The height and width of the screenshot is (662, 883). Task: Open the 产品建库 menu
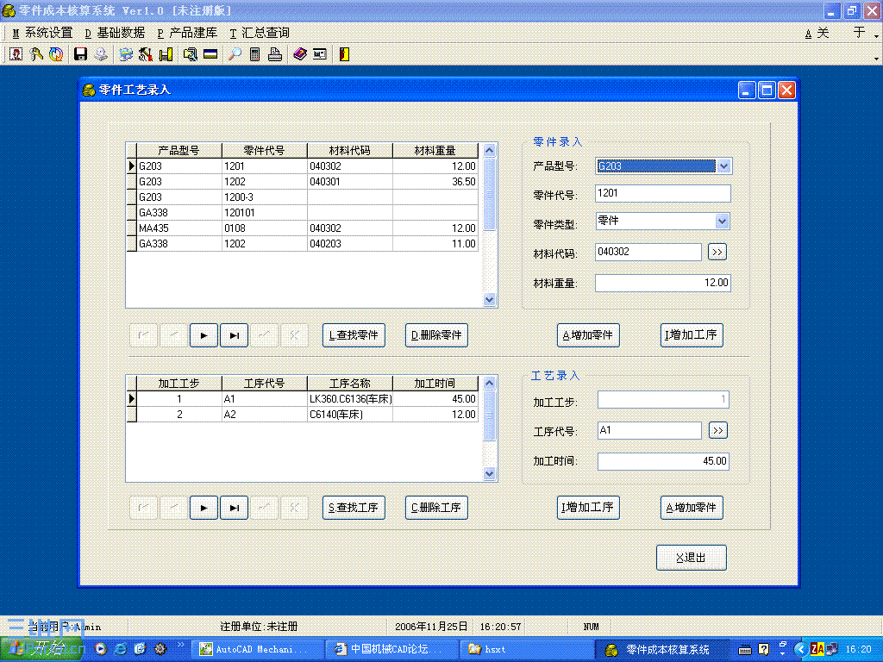point(187,33)
